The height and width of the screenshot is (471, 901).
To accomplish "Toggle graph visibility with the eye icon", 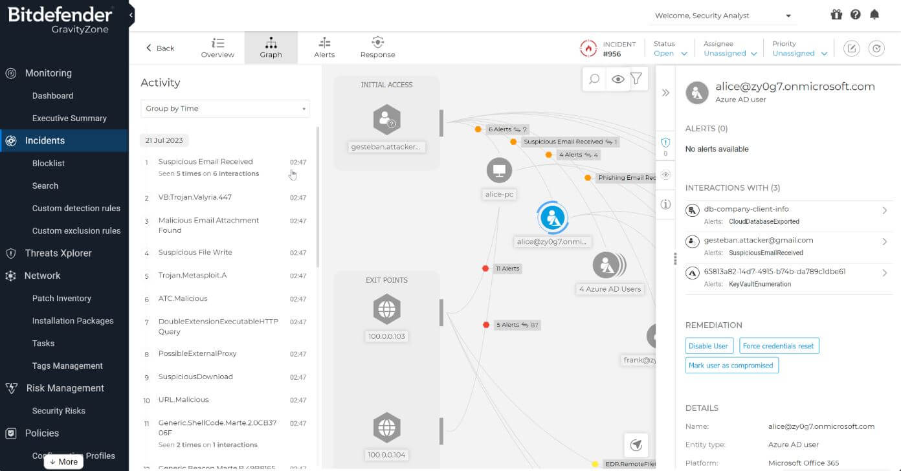I will tap(617, 79).
